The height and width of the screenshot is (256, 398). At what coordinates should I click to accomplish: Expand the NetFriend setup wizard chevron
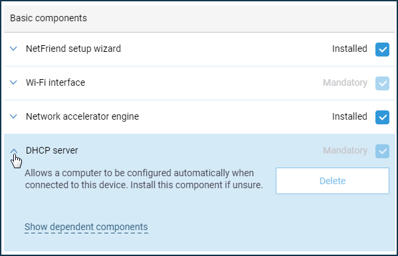[13, 49]
